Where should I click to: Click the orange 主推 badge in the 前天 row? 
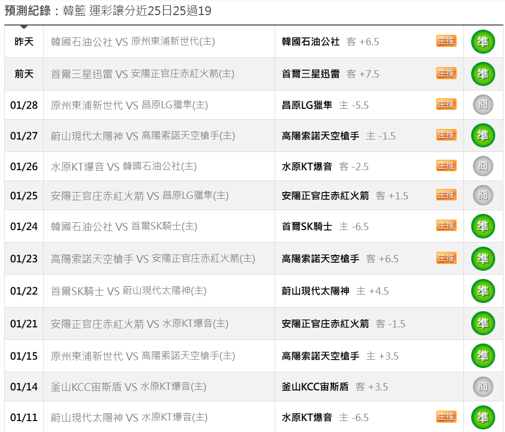tap(446, 73)
